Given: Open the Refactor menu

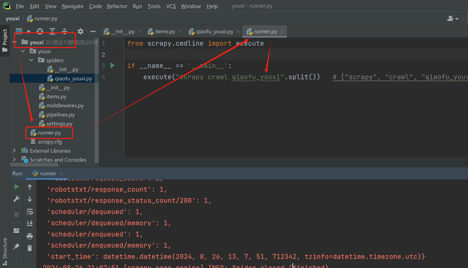Looking at the screenshot, I should click(117, 6).
